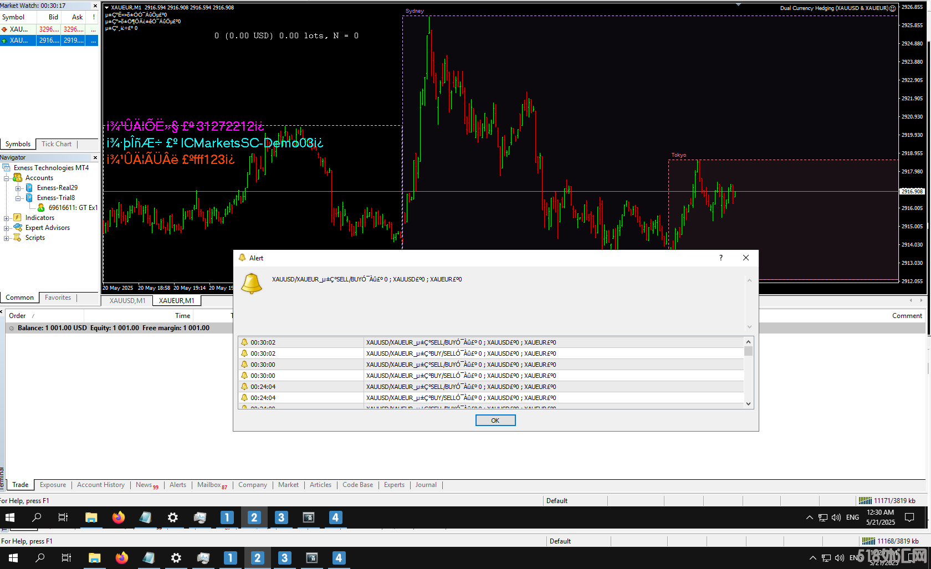Click the Accounts folder icon
Viewport: 931px width, 569px height.
(18, 178)
